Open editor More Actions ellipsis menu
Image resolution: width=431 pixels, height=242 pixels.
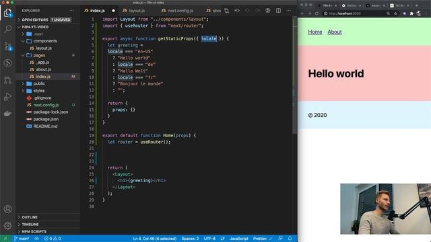coord(288,11)
